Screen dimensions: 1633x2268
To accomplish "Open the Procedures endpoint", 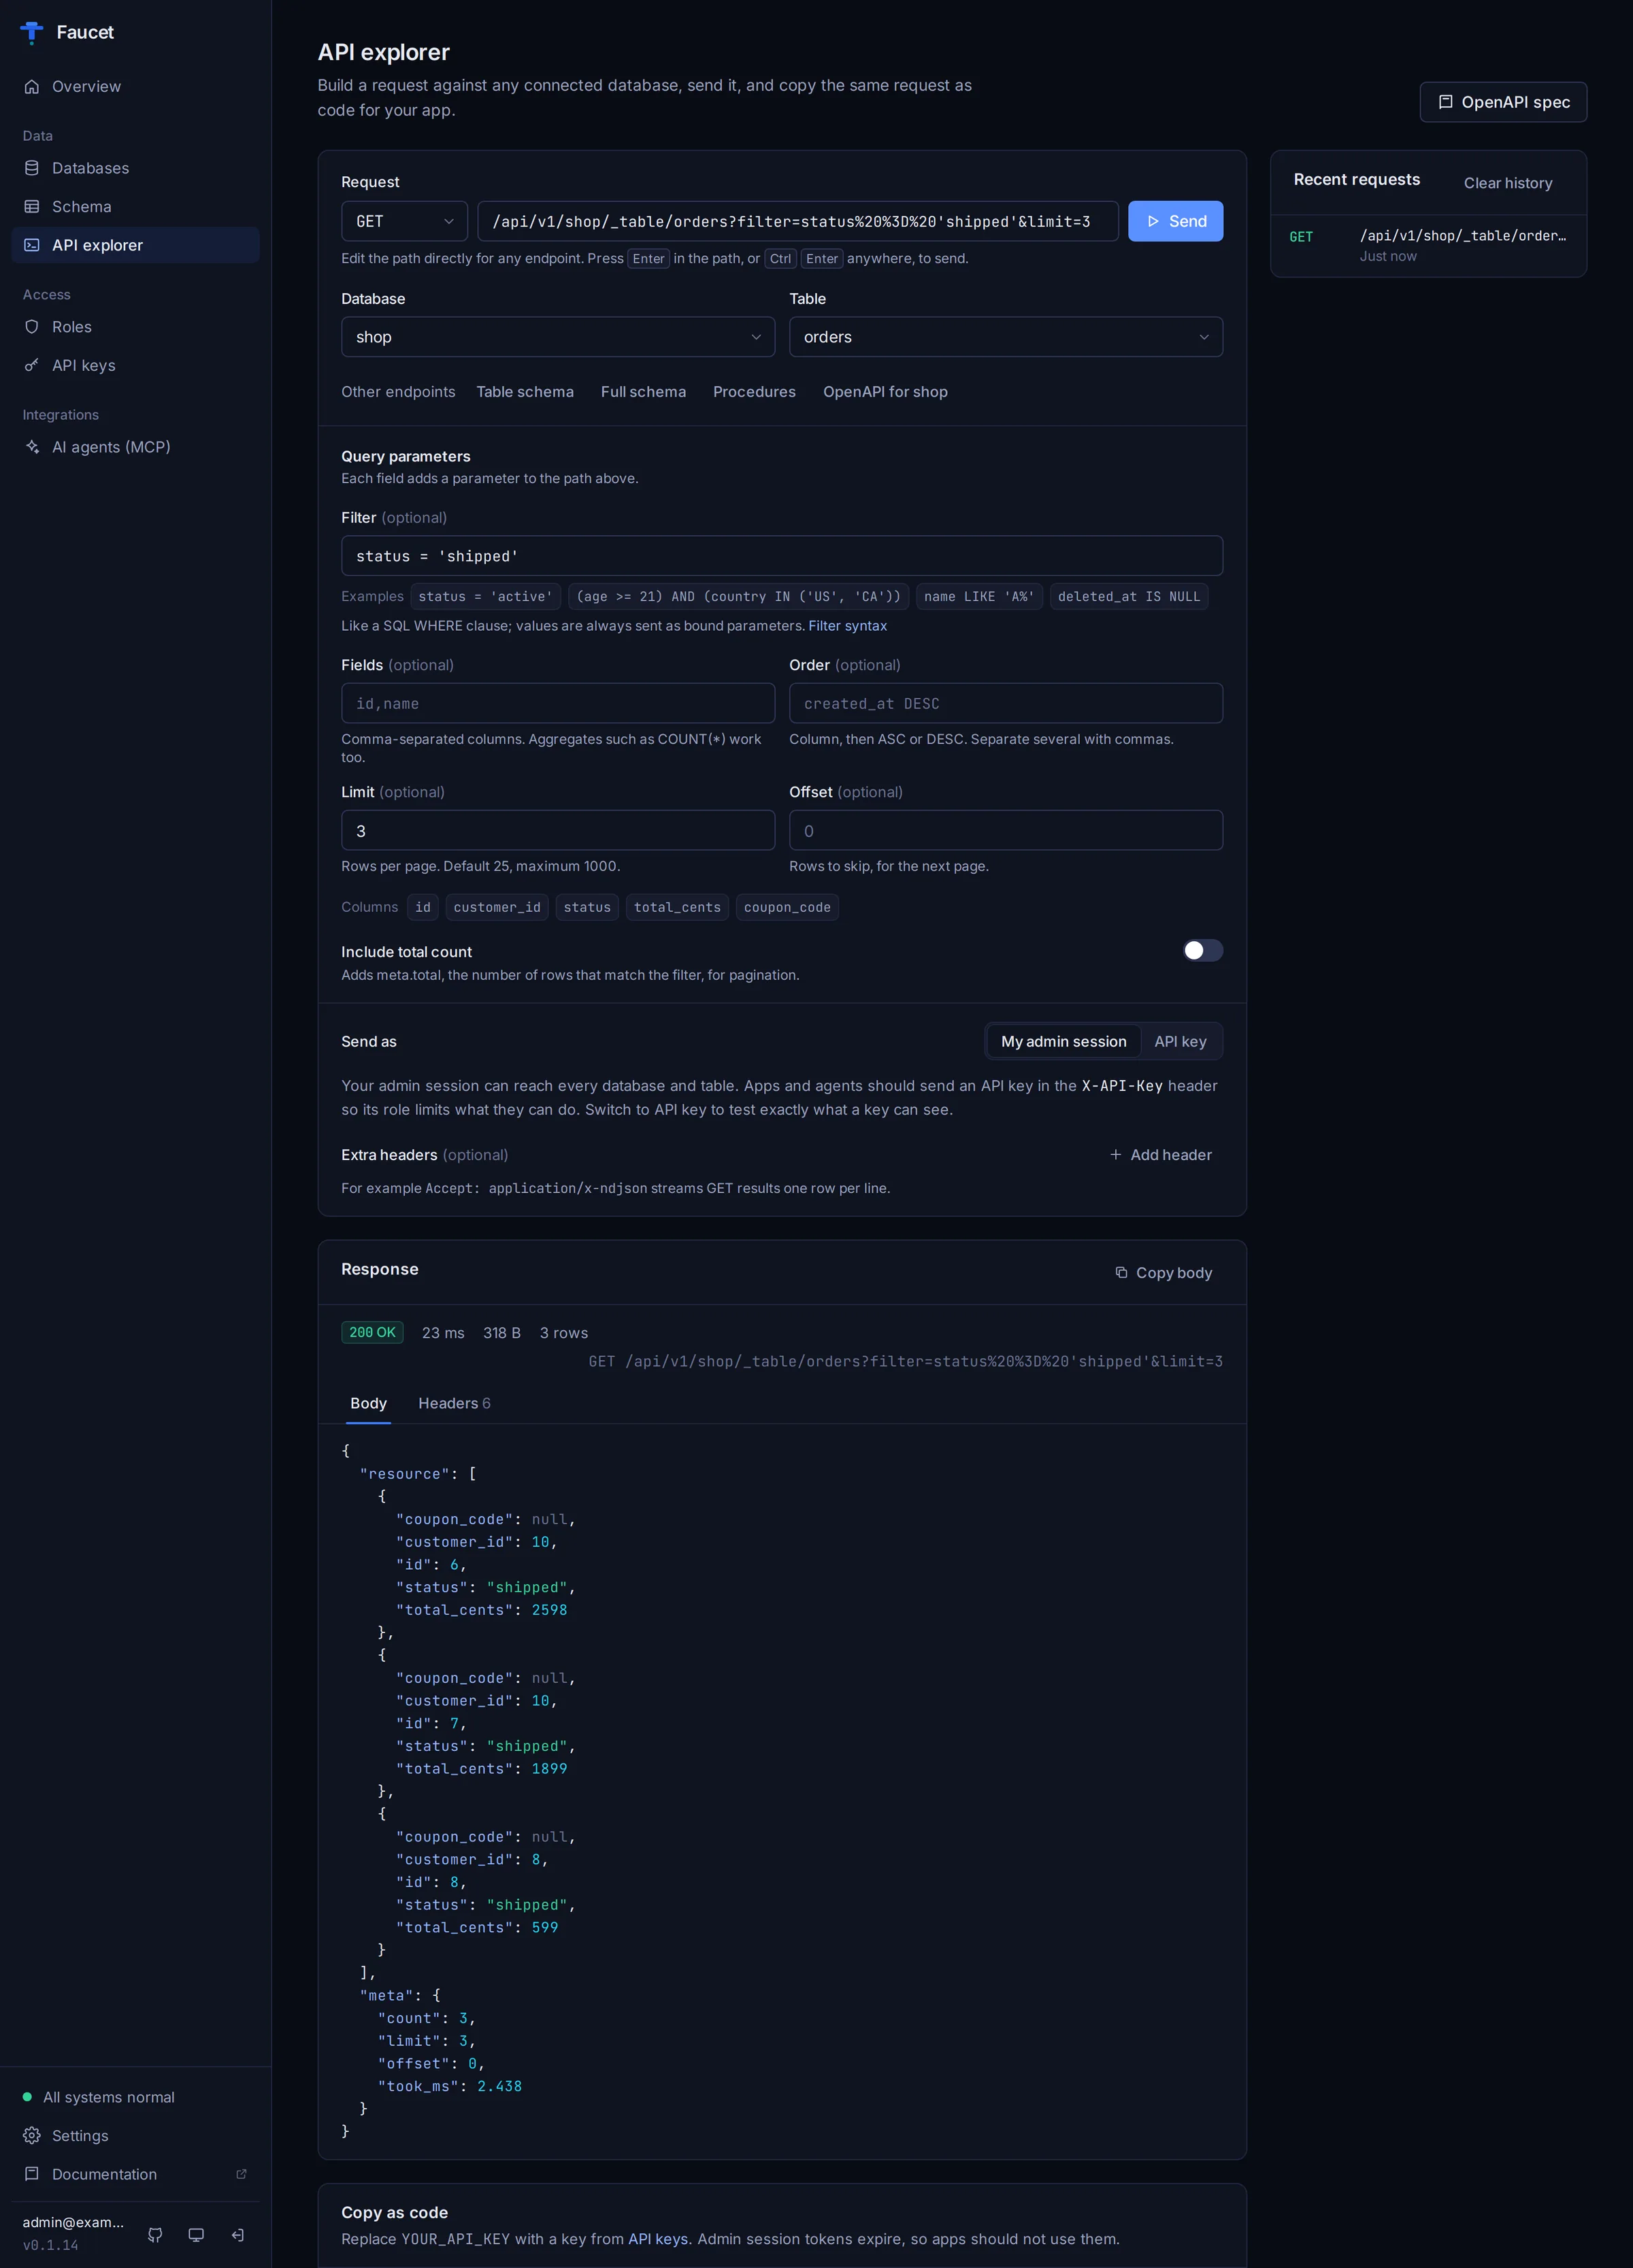I will pos(754,392).
